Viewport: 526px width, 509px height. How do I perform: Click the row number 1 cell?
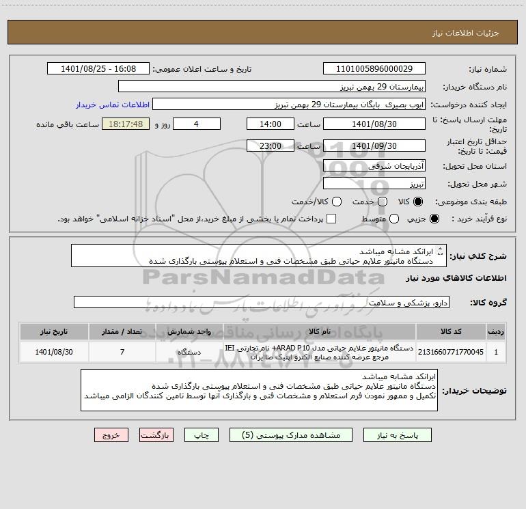[x=496, y=352]
